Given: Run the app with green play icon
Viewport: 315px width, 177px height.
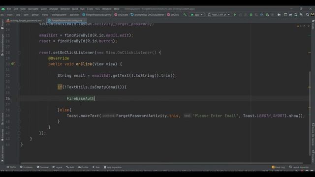Looking at the screenshot, I should [235, 15].
